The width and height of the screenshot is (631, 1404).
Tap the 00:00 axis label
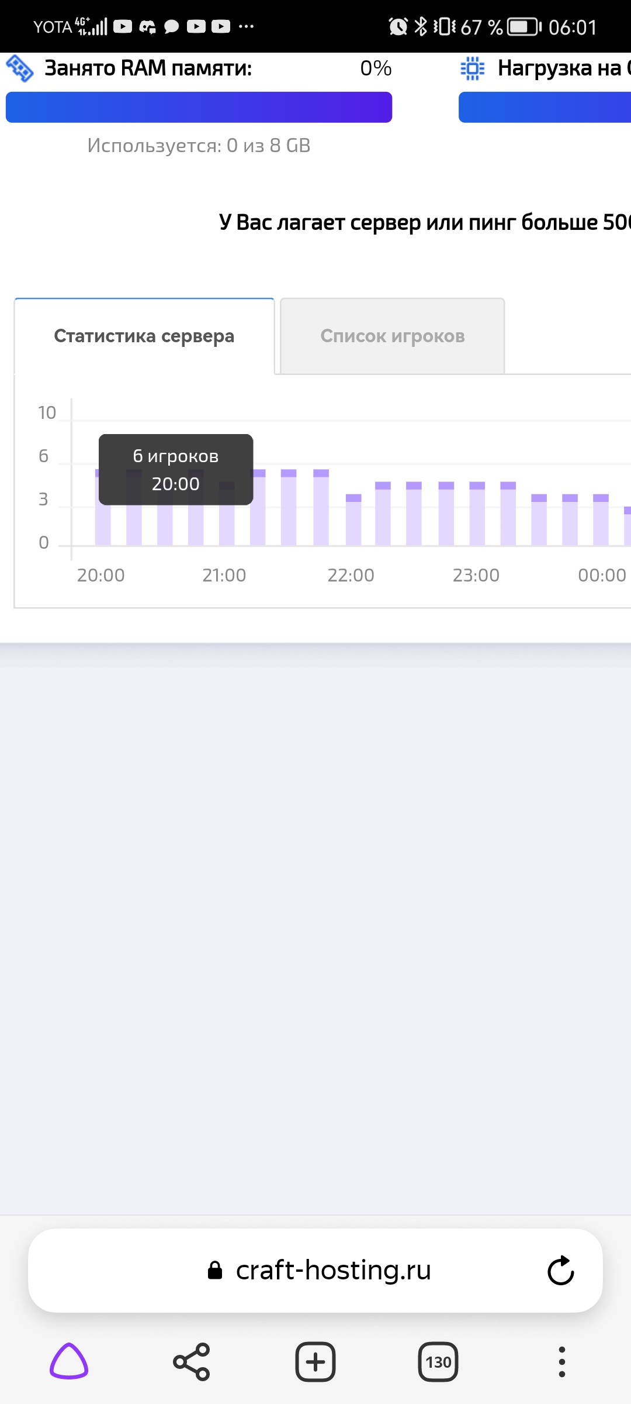(602, 575)
